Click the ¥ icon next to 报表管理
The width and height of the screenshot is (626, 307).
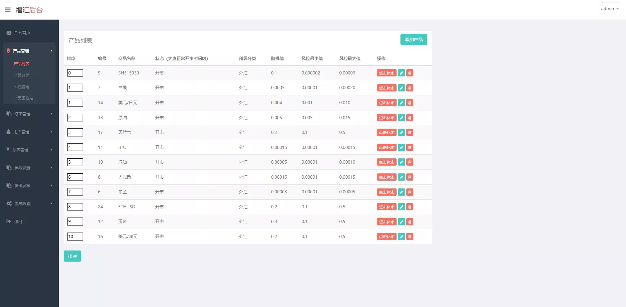(8, 150)
